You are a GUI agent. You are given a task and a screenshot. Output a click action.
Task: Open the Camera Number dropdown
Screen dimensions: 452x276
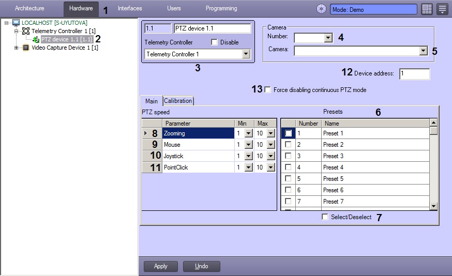click(x=328, y=38)
